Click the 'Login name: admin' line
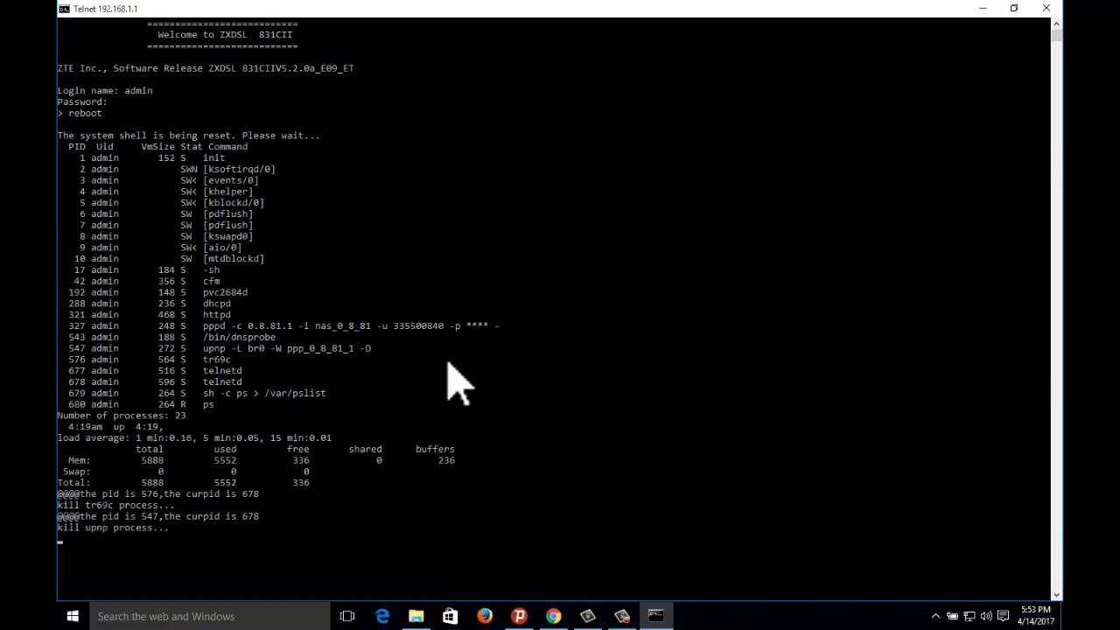 [x=105, y=90]
